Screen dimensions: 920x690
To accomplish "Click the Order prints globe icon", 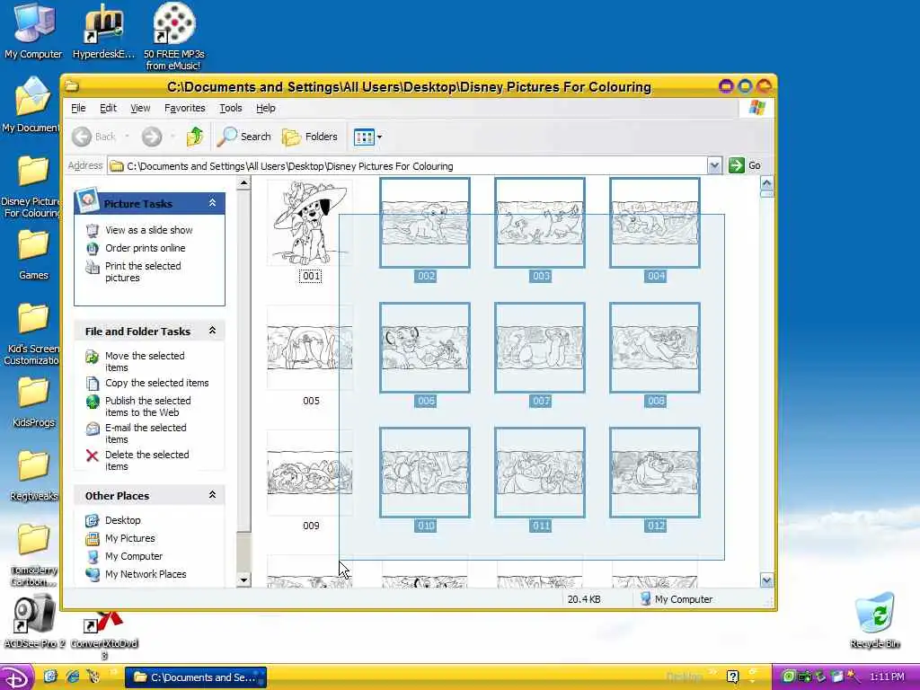I will pos(93,248).
